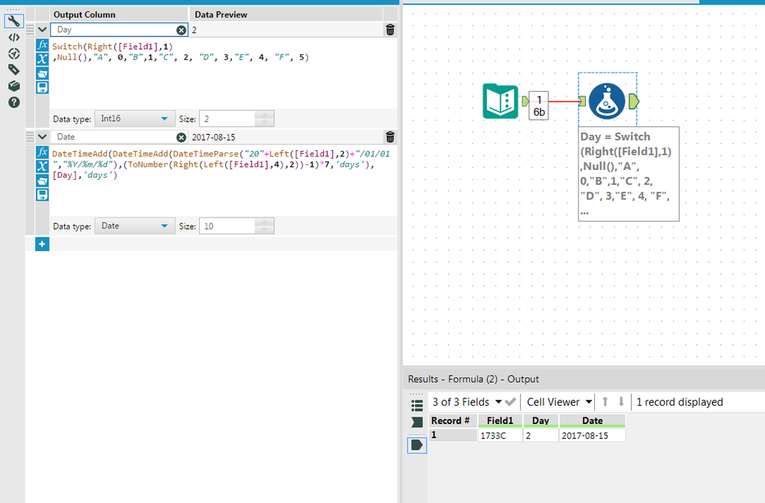Screen dimensions: 765x503
Task: Open the Date data type dropdown
Action: (135, 226)
